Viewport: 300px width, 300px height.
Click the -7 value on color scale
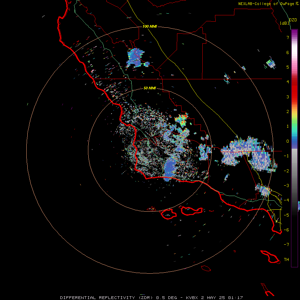click(x=286, y=245)
